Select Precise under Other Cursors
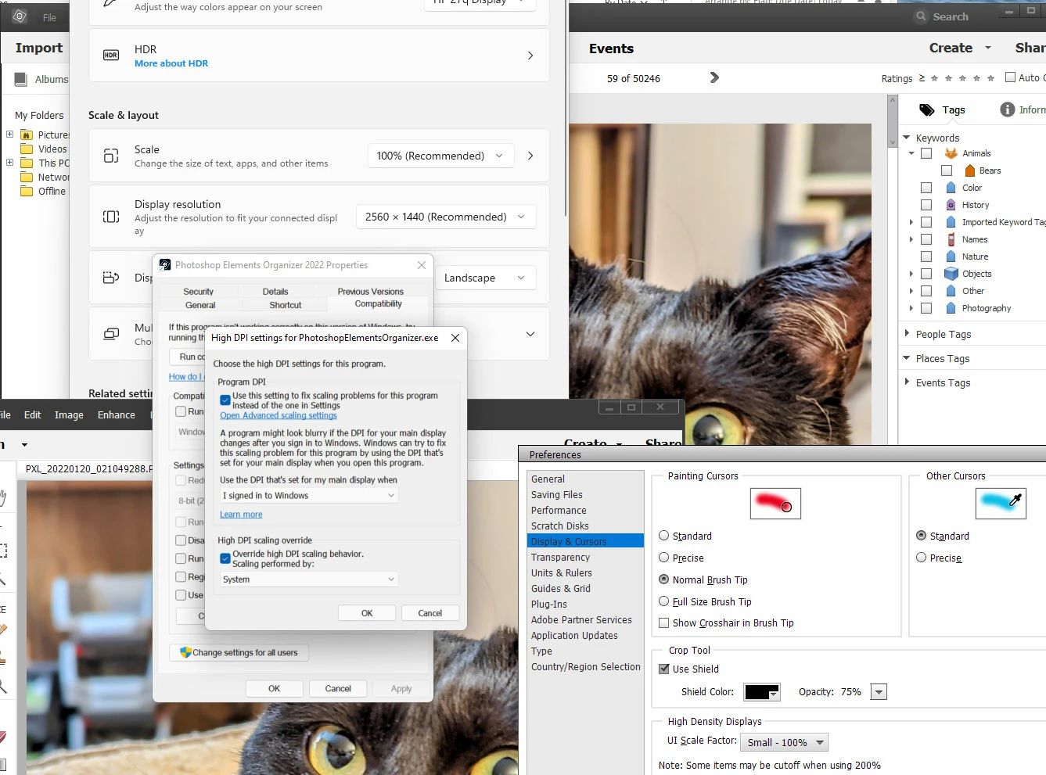This screenshot has width=1046, height=775. pos(922,558)
